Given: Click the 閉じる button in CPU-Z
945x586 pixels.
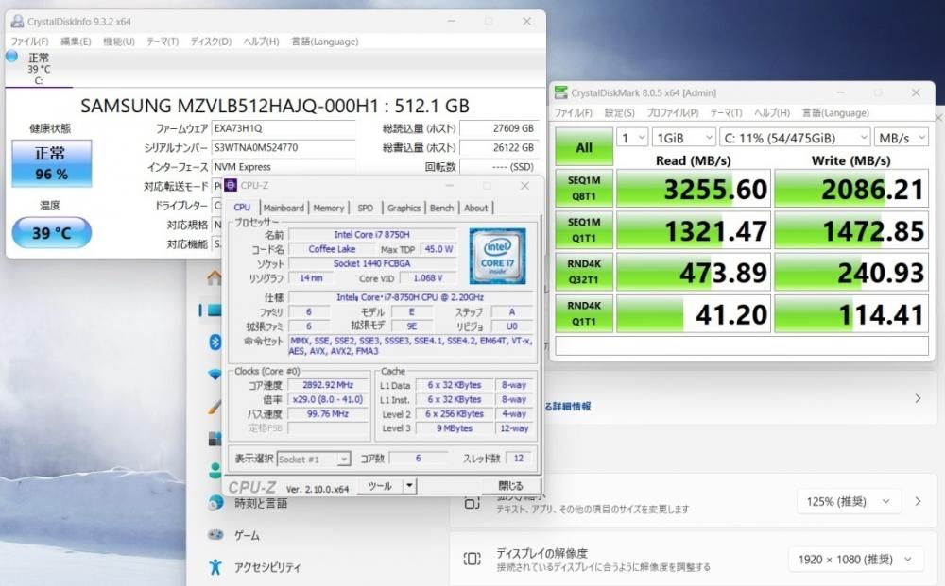Looking at the screenshot, I should [510, 486].
